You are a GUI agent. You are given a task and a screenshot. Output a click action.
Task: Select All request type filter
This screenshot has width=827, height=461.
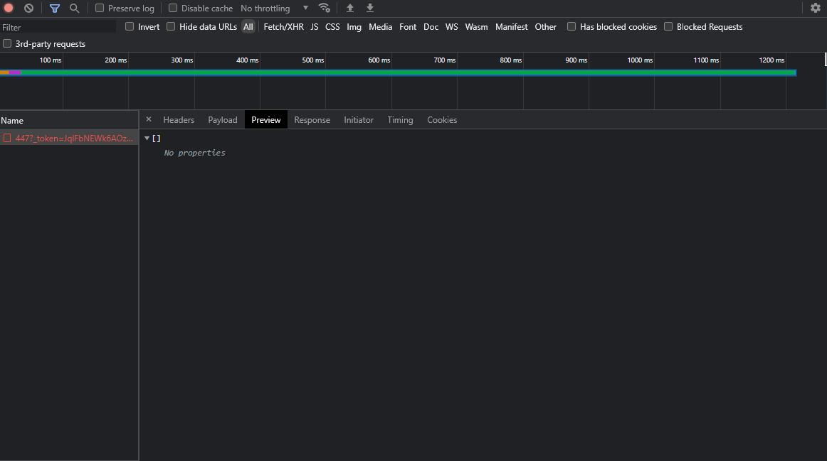point(248,27)
